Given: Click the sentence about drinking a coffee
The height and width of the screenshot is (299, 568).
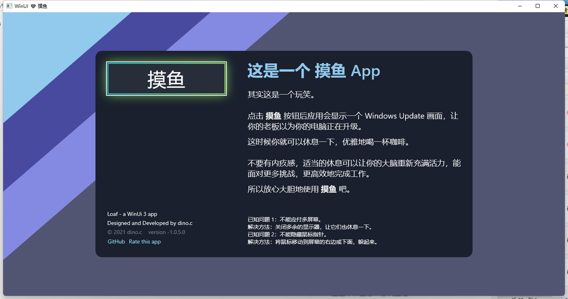Looking at the screenshot, I should tap(329, 142).
